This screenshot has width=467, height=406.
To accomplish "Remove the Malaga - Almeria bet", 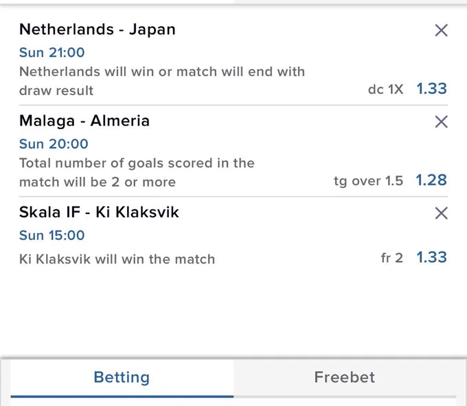I will pyautogui.click(x=441, y=121).
